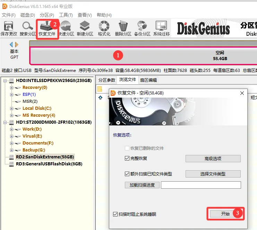Expand the Virual(E:) partition node

coord(11,136)
